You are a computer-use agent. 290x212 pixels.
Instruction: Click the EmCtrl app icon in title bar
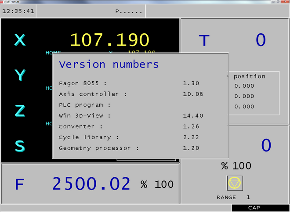2,2
